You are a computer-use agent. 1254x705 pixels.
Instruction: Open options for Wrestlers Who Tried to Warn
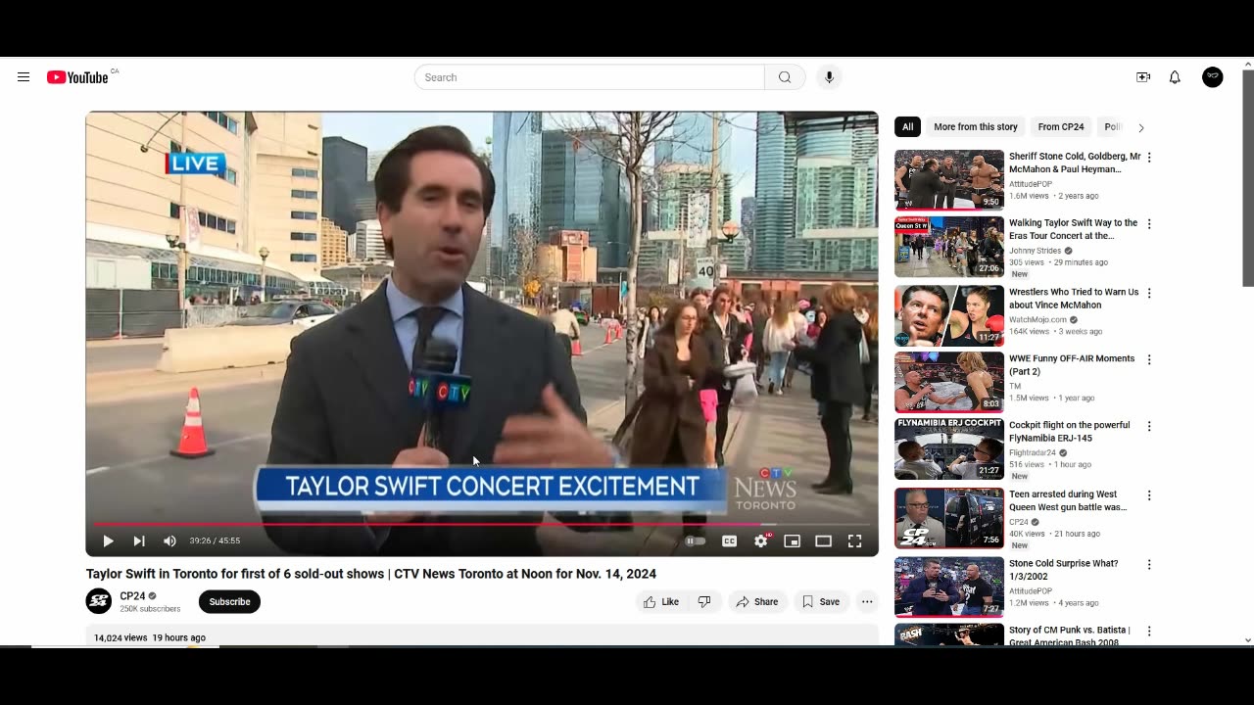(1149, 293)
